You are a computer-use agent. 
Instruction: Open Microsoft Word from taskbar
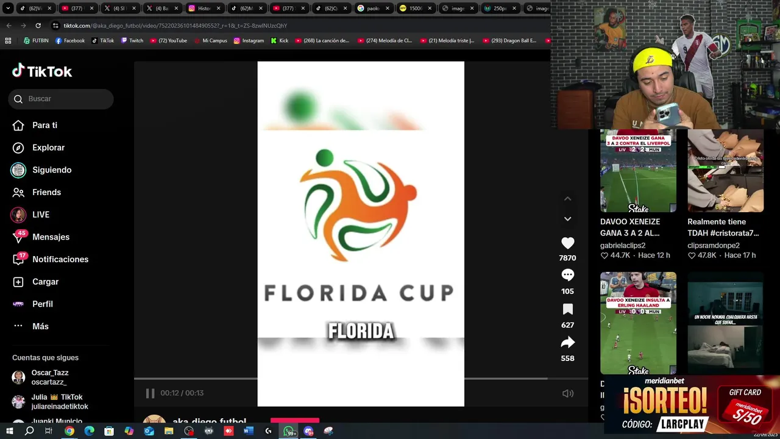click(x=248, y=431)
